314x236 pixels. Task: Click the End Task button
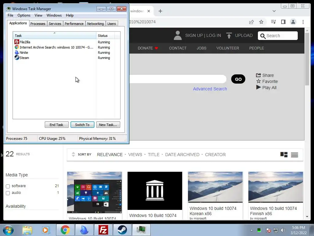56,125
